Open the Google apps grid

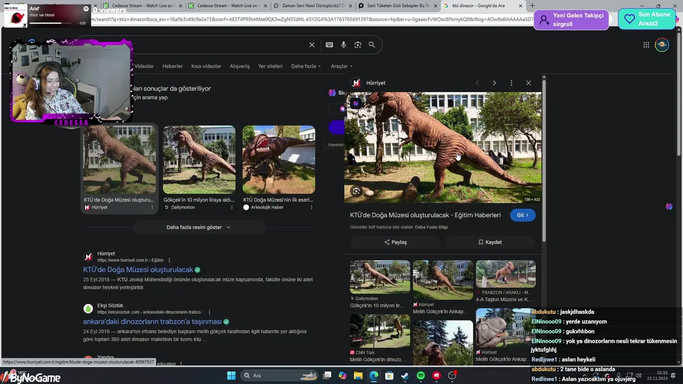[646, 45]
